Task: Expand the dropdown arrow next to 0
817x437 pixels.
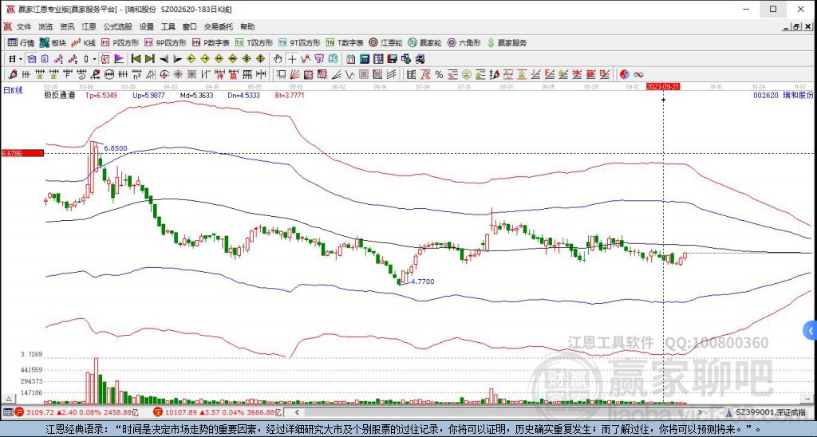Action: pyautogui.click(x=94, y=59)
